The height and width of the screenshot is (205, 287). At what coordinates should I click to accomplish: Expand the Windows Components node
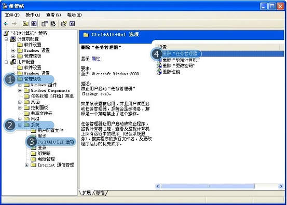(x=20, y=91)
